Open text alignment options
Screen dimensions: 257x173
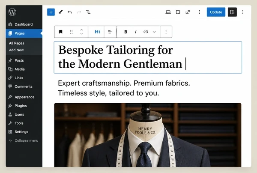[x=110, y=32]
